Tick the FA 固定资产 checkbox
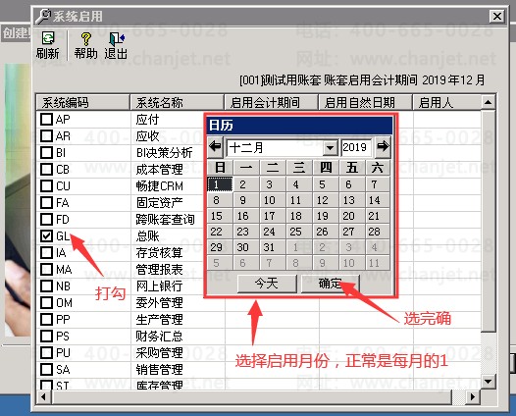 pyautogui.click(x=46, y=202)
